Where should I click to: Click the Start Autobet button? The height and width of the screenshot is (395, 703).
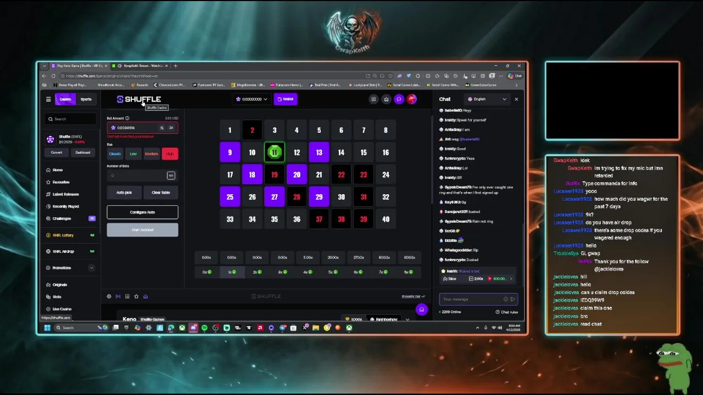[x=143, y=230]
